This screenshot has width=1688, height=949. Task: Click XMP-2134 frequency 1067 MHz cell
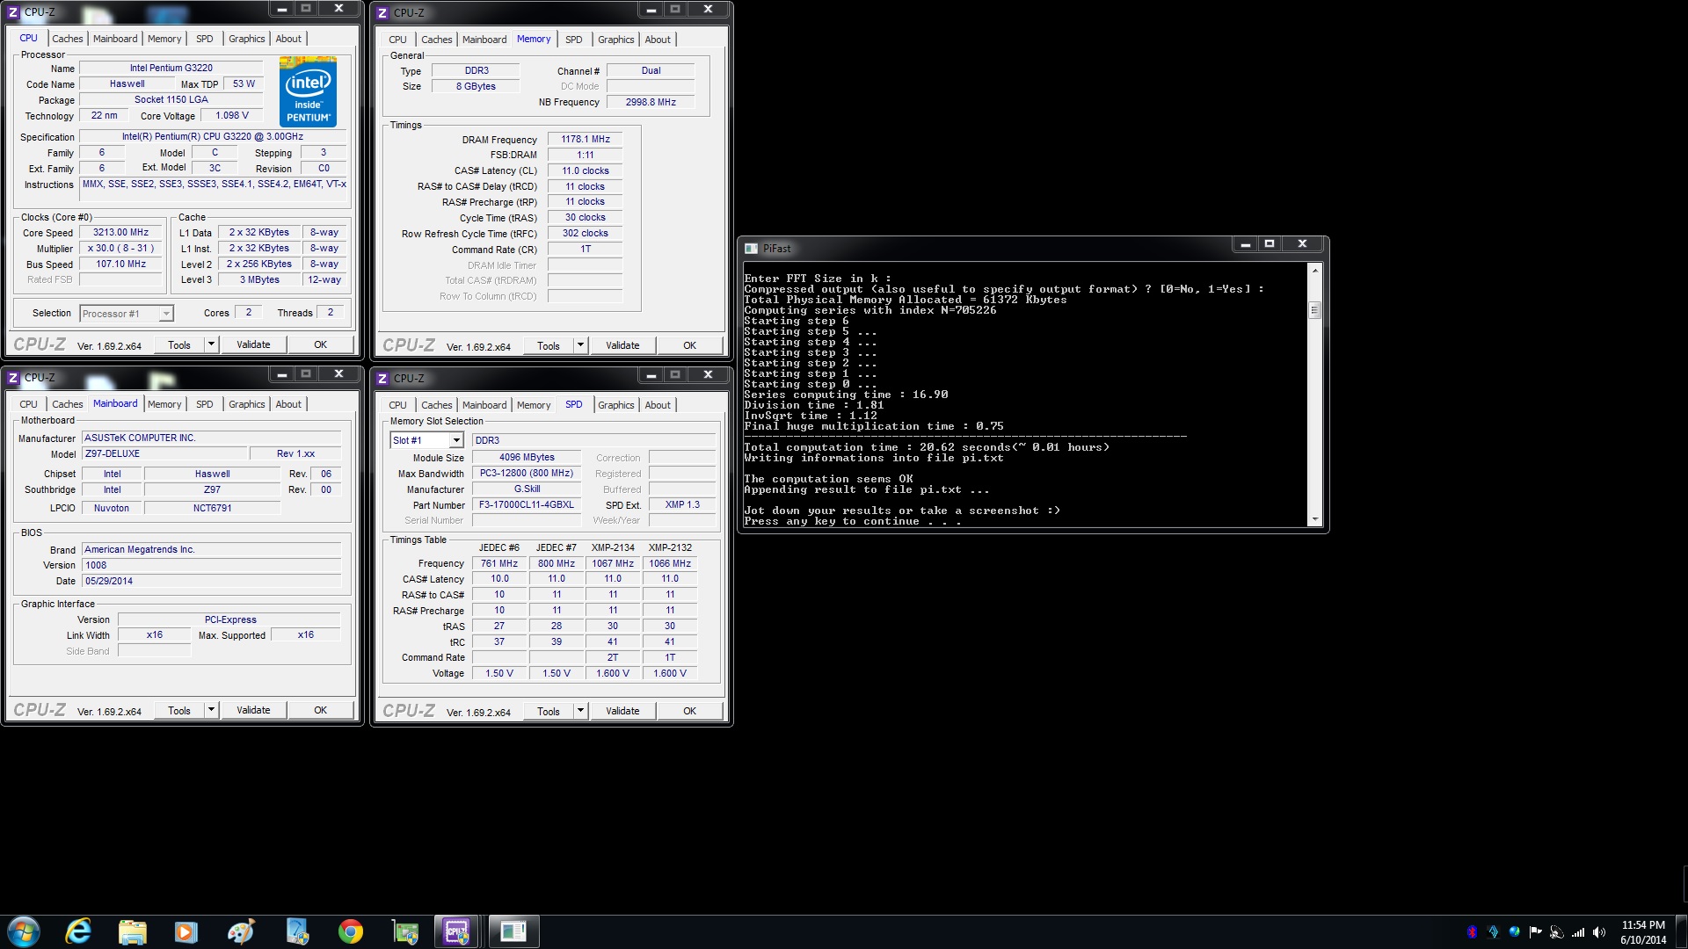tap(613, 563)
